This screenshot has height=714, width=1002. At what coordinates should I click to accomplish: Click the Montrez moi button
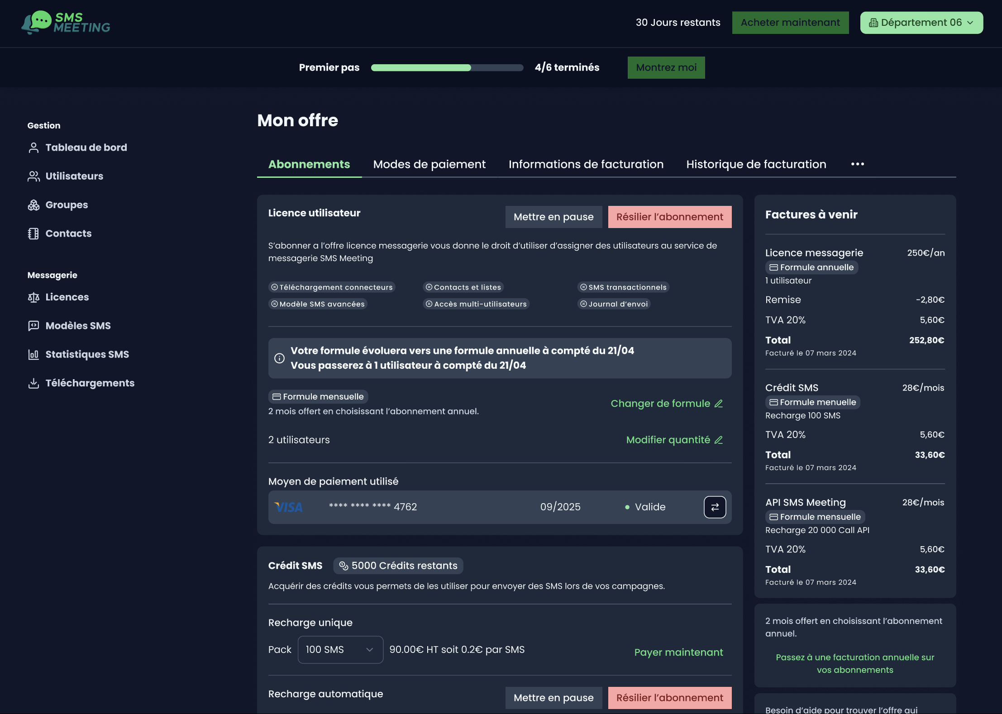pyautogui.click(x=666, y=67)
